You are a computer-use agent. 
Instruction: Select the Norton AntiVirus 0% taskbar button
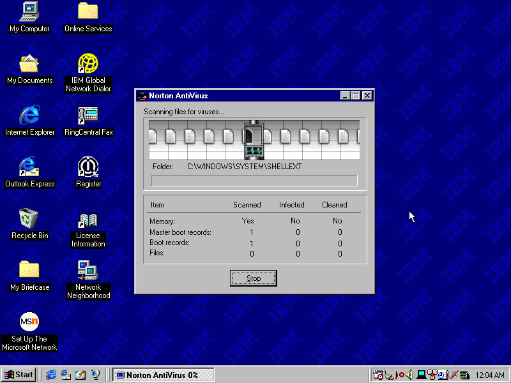point(163,375)
